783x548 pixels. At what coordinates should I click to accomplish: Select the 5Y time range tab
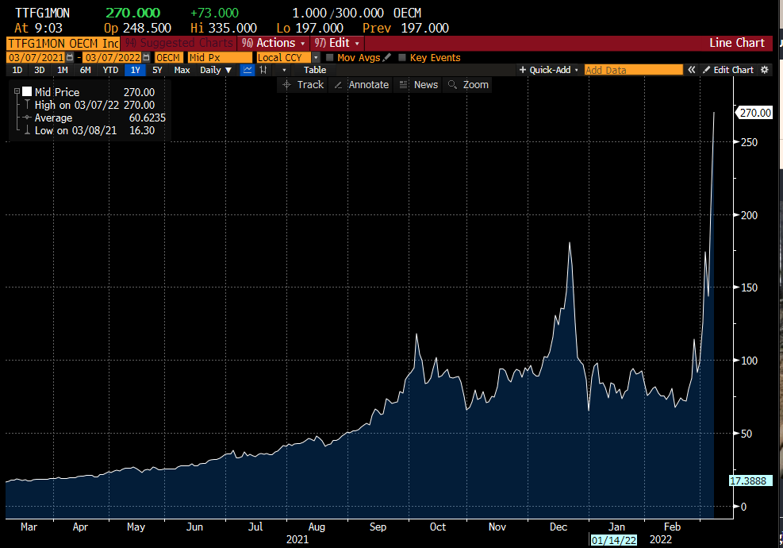[x=157, y=70]
